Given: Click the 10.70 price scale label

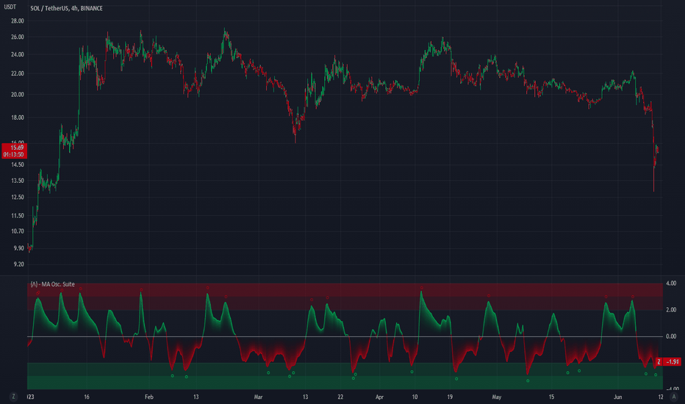Looking at the screenshot, I should tap(18, 231).
